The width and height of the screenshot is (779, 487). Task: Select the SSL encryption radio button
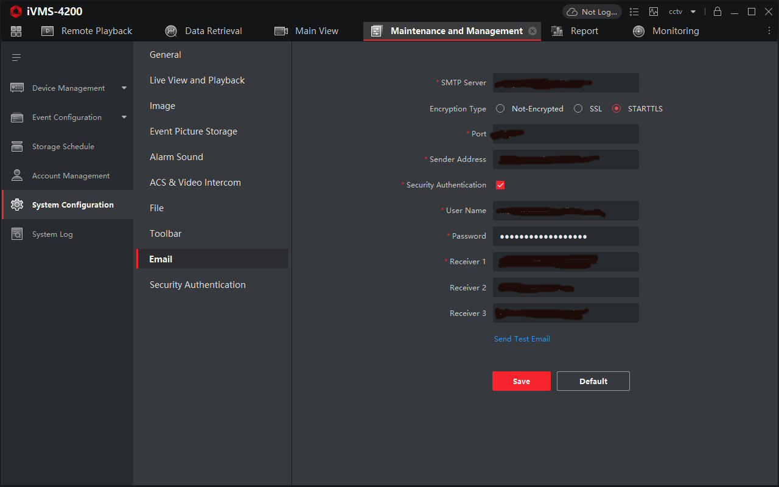click(578, 108)
